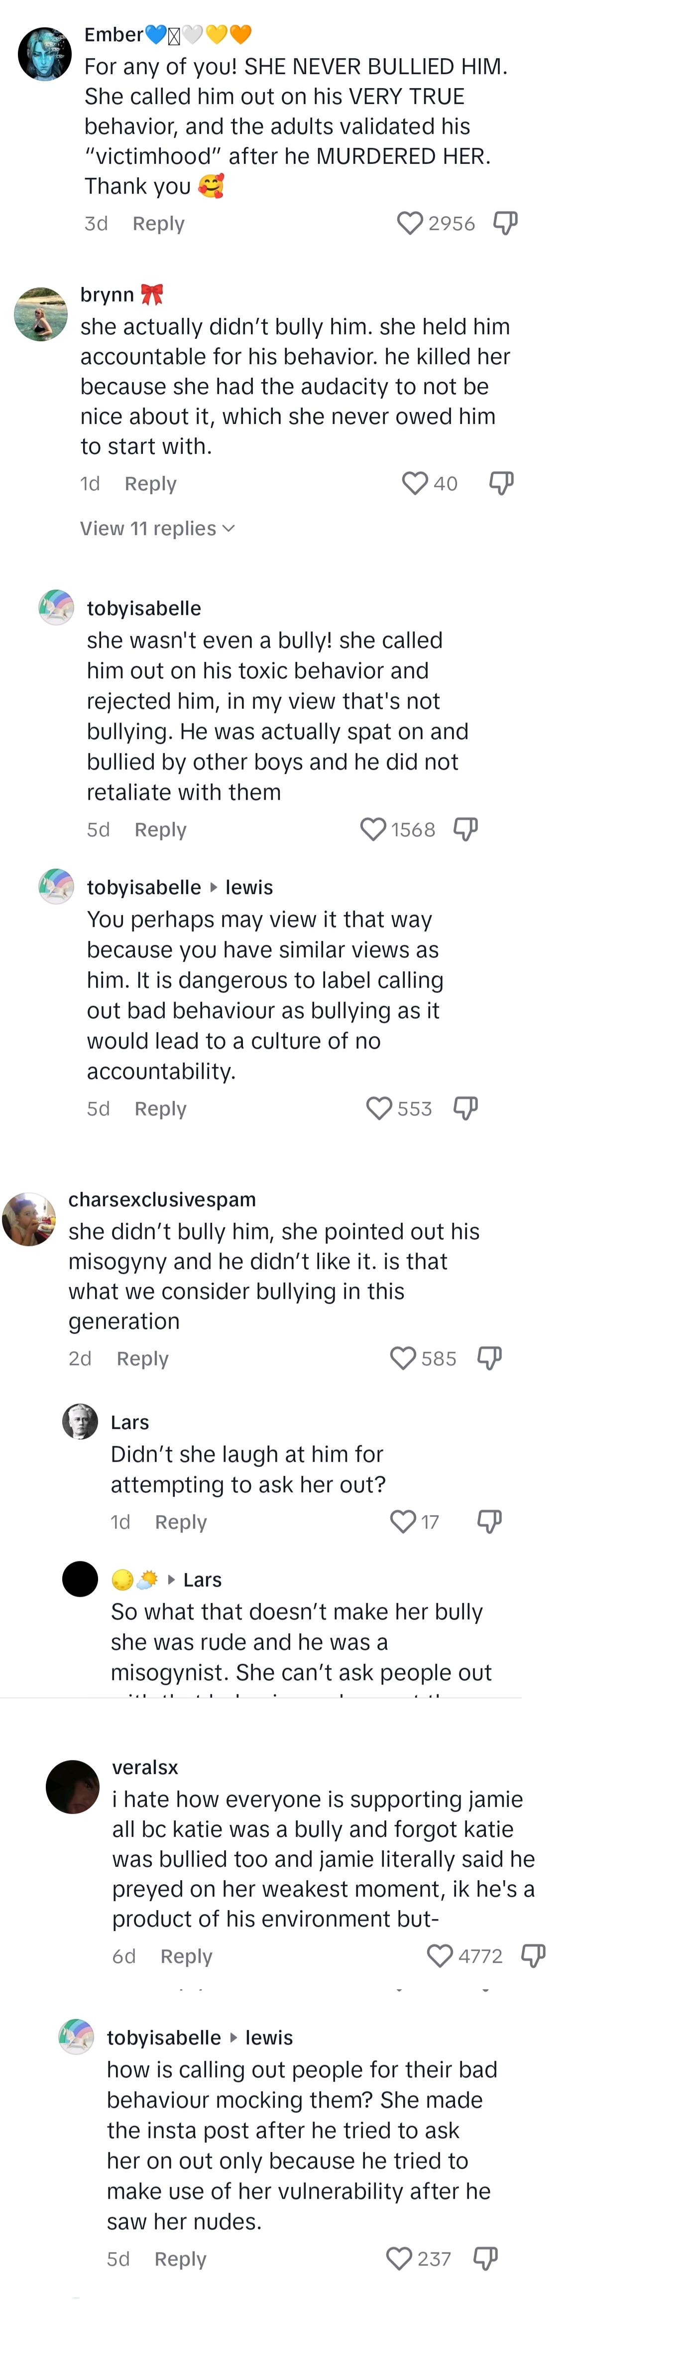Like Ember's comment with 2956 likes
686x2373 pixels.
pyautogui.click(x=410, y=223)
